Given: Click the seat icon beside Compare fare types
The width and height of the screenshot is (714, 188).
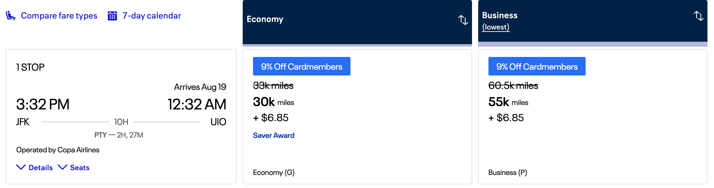Looking at the screenshot, I should coord(11,16).
